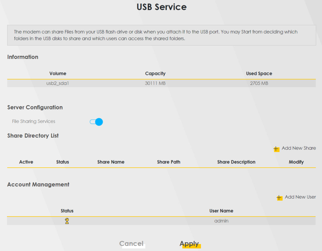
Task: Click the Active column header in share list
Action: click(x=26, y=162)
